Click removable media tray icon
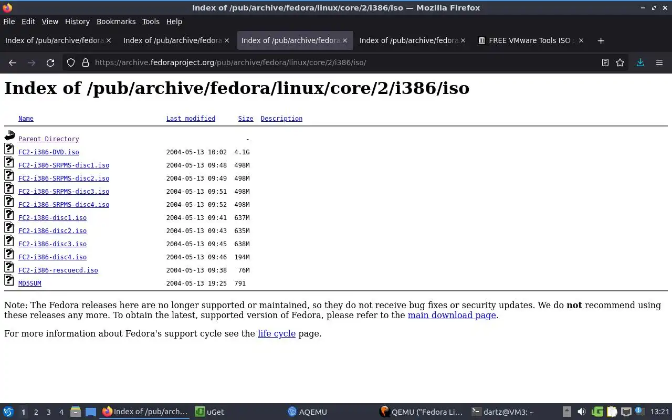Image resolution: width=672 pixels, height=420 pixels. (566, 412)
